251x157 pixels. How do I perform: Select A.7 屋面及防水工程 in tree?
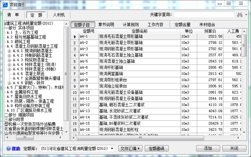tap(24, 96)
